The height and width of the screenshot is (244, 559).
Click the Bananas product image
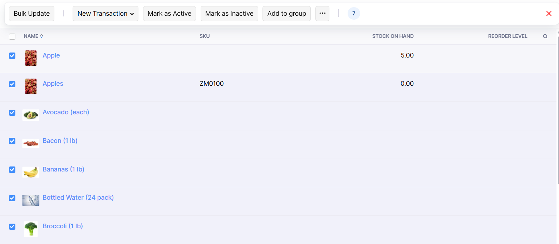(x=31, y=172)
